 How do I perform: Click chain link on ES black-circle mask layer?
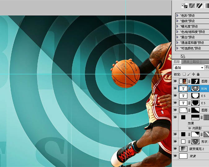click(x=189, y=103)
